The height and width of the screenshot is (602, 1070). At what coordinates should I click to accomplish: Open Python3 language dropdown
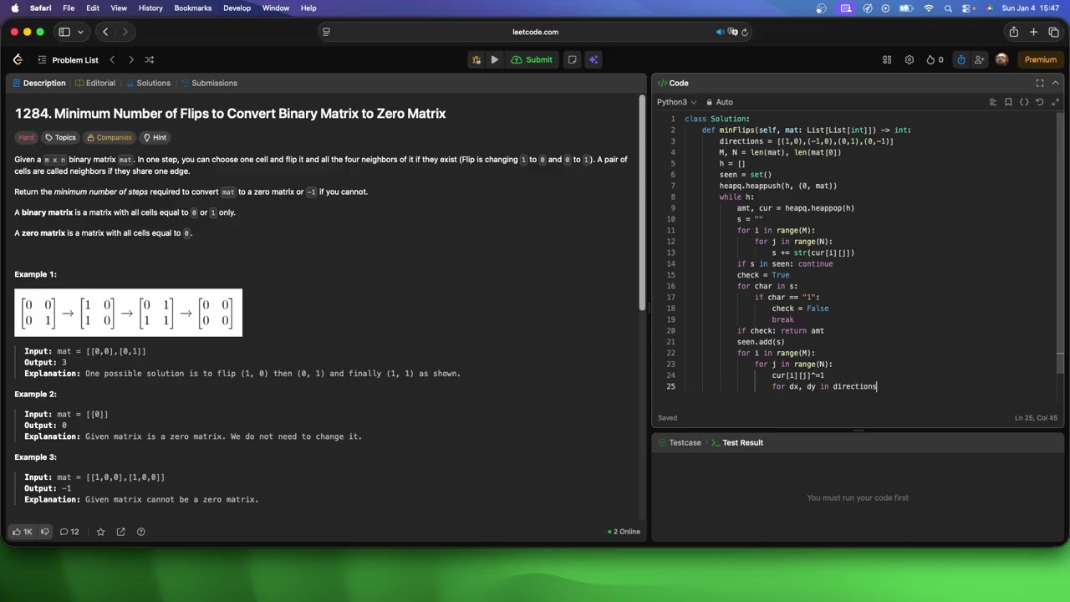click(677, 102)
